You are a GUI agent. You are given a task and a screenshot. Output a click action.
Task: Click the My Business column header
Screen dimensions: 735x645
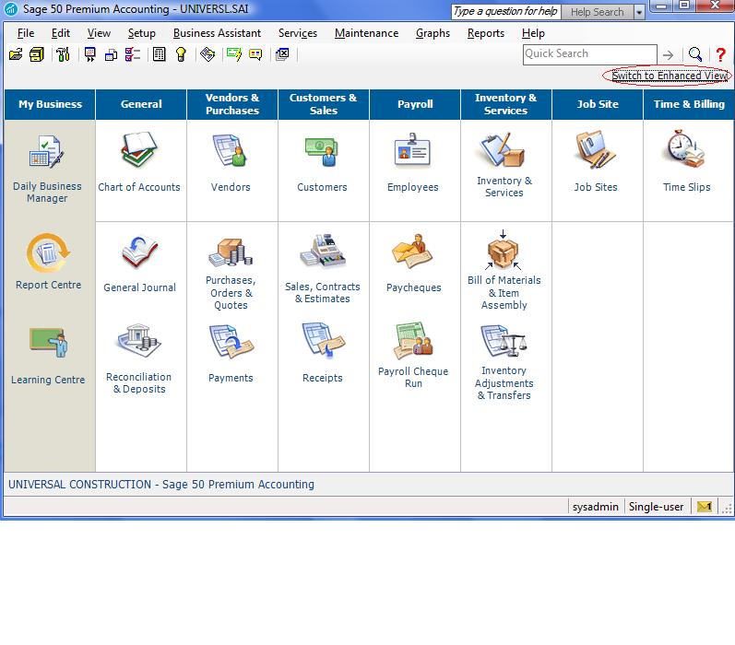point(50,104)
